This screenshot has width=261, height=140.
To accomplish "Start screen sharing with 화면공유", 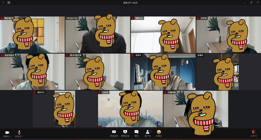I will pyautogui.click(x=125, y=134).
